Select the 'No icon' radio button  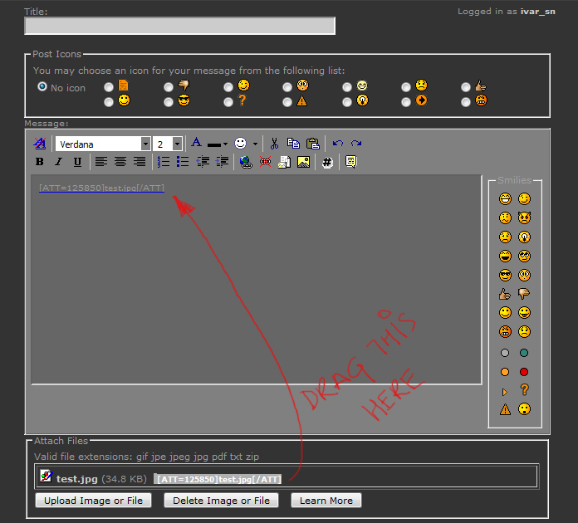coord(42,86)
